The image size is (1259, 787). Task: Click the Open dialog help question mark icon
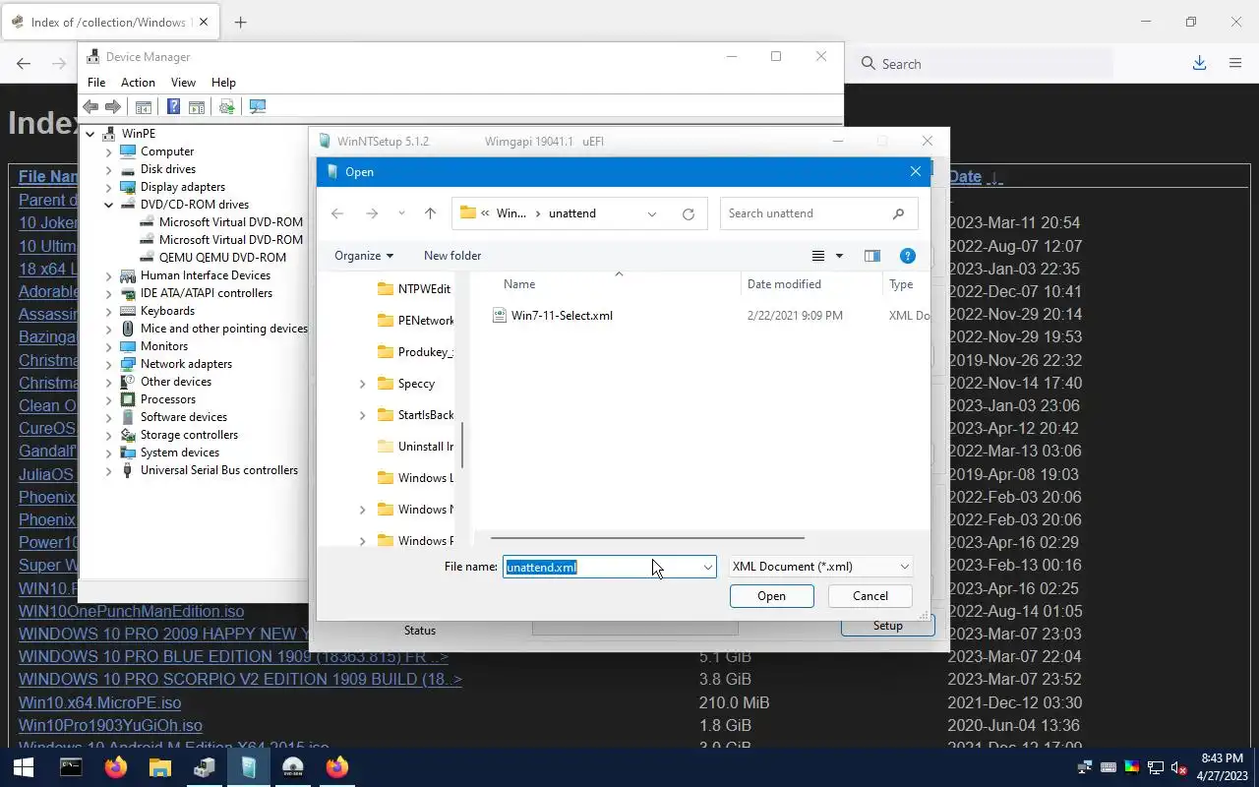pos(908,256)
